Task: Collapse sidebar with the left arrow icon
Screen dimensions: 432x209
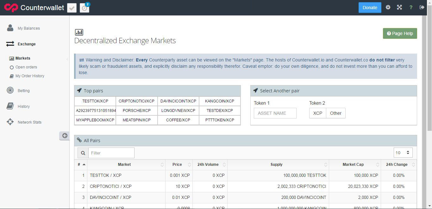Action: click(65, 136)
